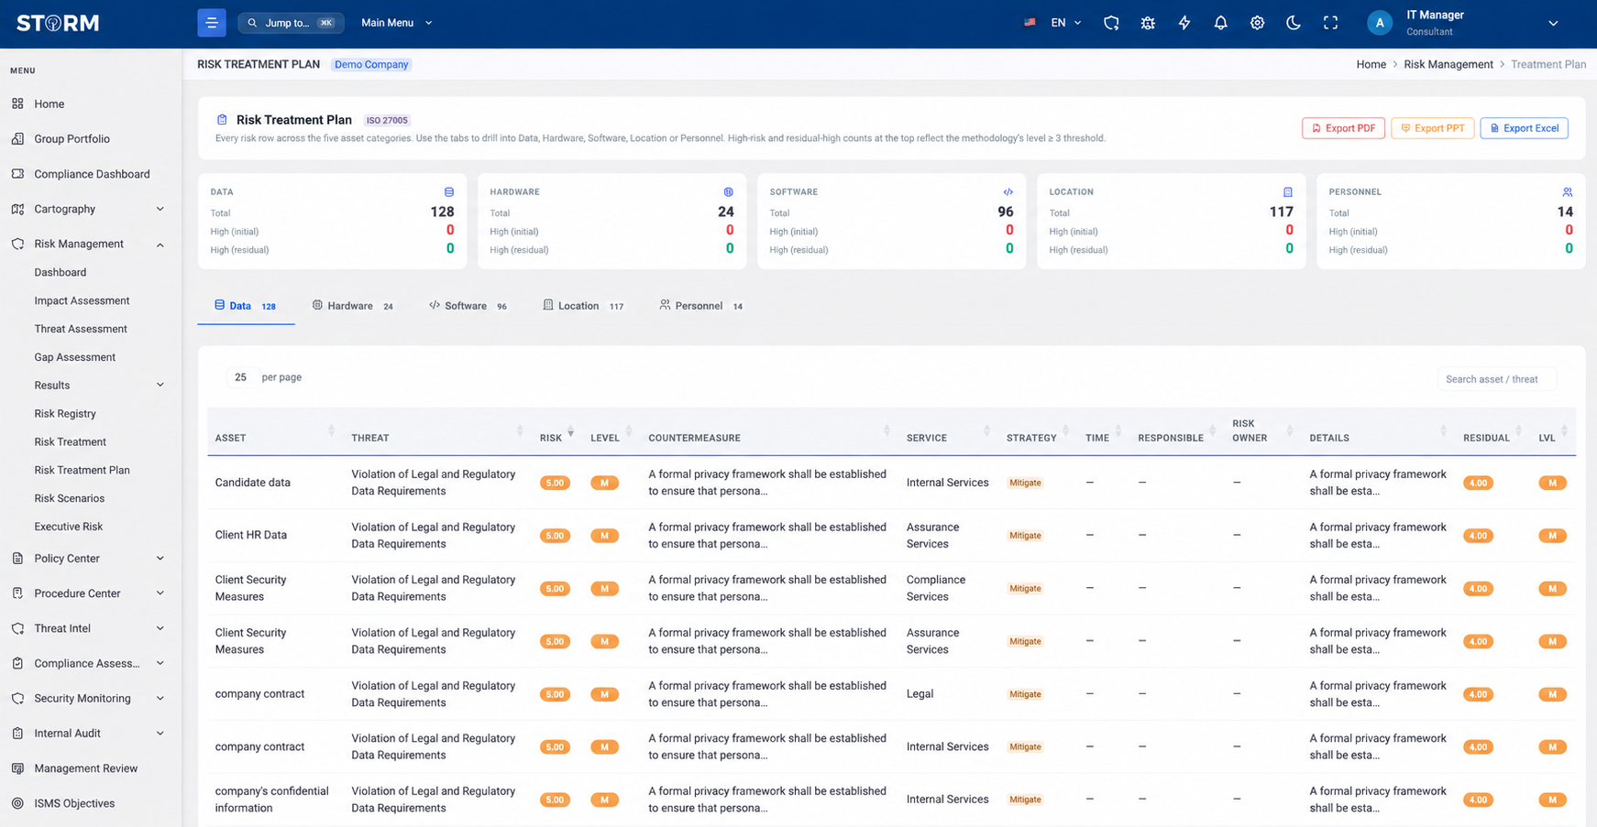The height and width of the screenshot is (827, 1597).
Task: Click Management Review sidebar icon
Action: point(17,768)
